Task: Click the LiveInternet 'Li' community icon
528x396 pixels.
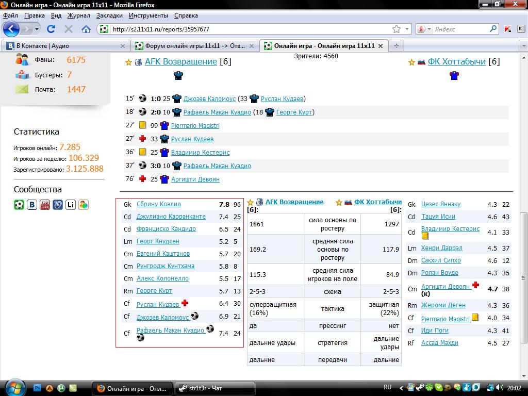Action: (71, 205)
